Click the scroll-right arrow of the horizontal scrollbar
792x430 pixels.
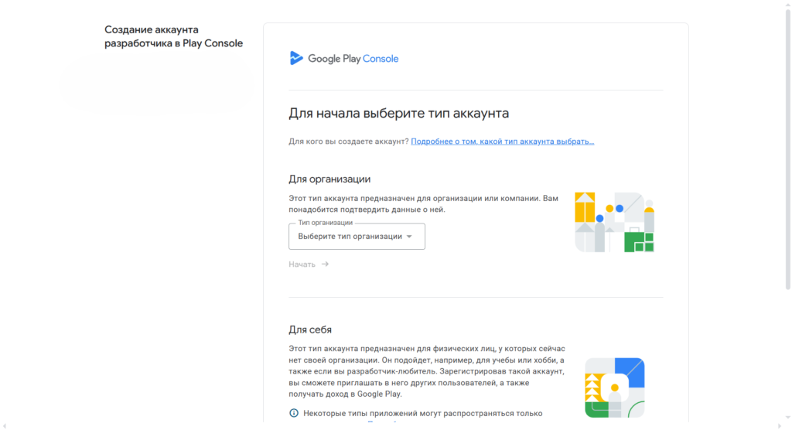(x=780, y=426)
